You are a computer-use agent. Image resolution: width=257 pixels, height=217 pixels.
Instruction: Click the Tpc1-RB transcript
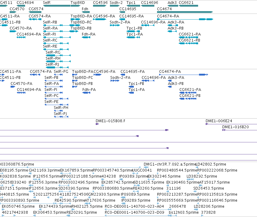[133, 31]
